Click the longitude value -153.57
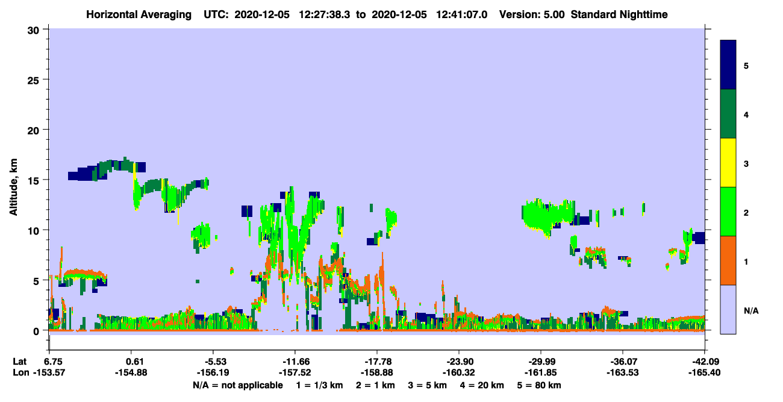Viewport: 783px width, 402px height. pos(51,373)
